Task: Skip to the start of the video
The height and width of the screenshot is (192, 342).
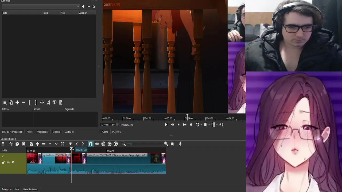Action: click(166, 125)
